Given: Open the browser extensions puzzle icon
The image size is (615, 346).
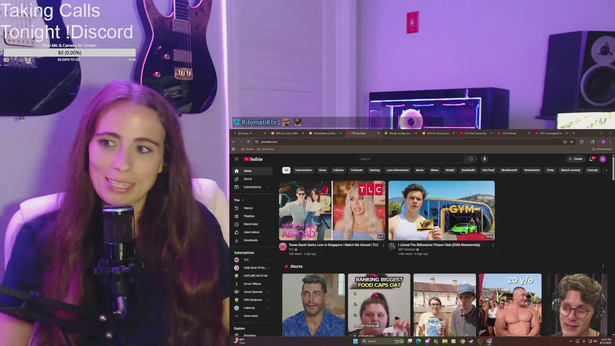Looking at the screenshot, I should [x=581, y=142].
